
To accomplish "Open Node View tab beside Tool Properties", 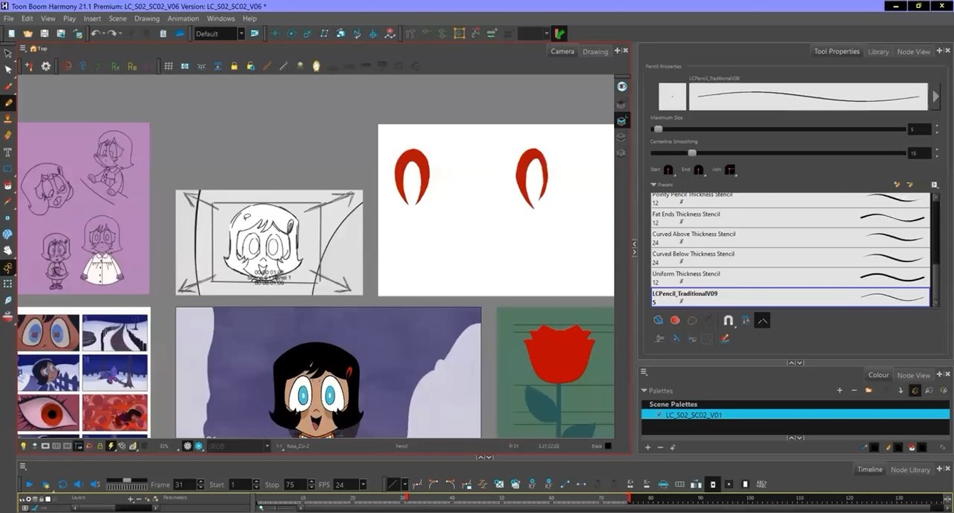I will (x=913, y=51).
